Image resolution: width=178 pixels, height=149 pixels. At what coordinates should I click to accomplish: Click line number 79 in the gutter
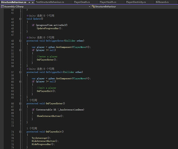[x=13, y=148]
